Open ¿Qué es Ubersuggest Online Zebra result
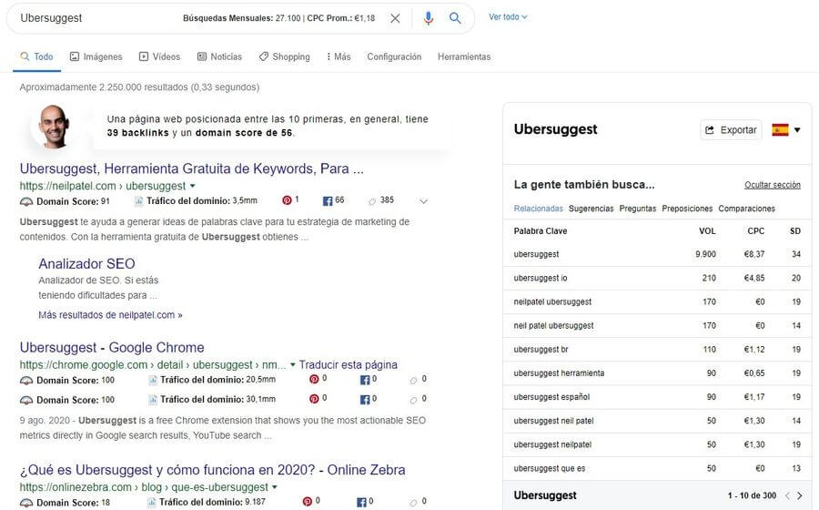This screenshot has width=819, height=510. click(x=212, y=470)
